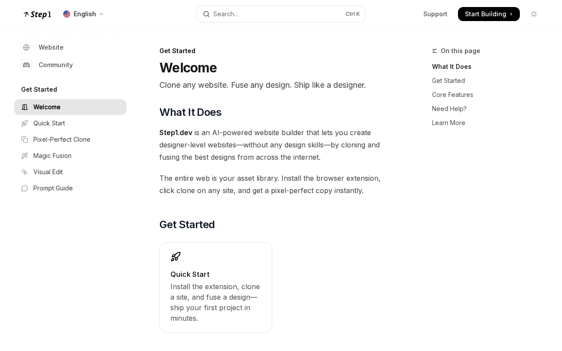Jump to Need Help? section

[449, 109]
